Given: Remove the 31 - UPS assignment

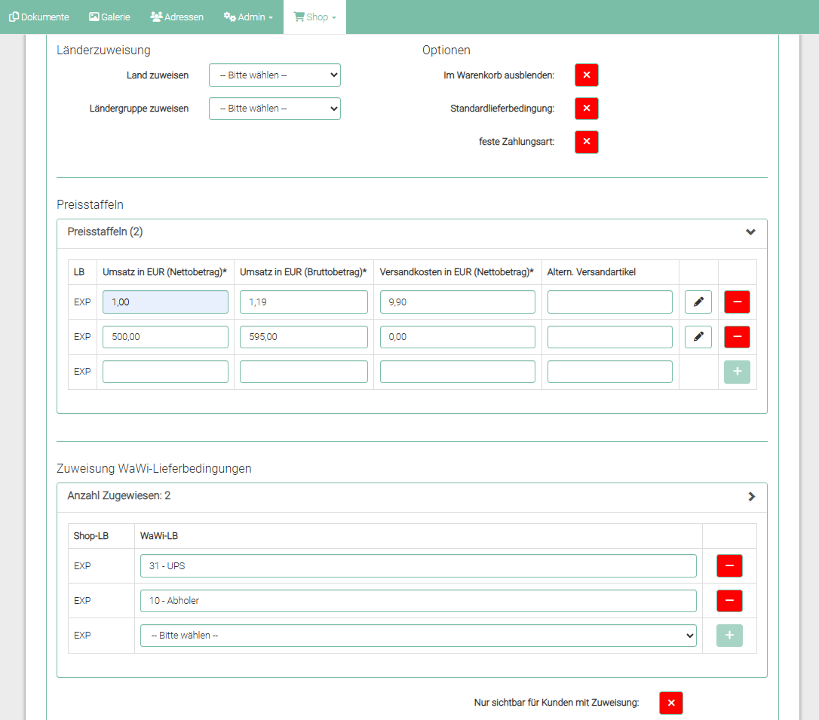Looking at the screenshot, I should (729, 565).
